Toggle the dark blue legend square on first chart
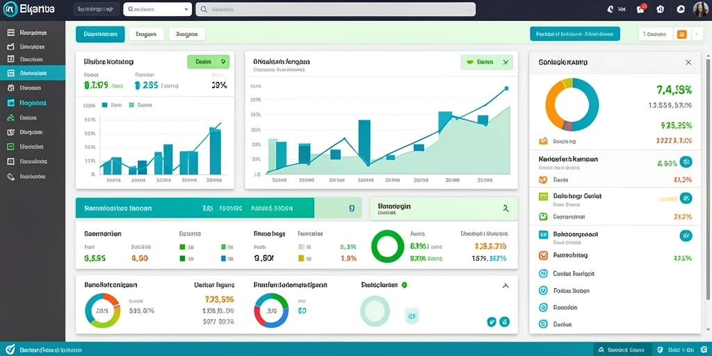Viewport: 712px width, 356px height. click(x=104, y=105)
